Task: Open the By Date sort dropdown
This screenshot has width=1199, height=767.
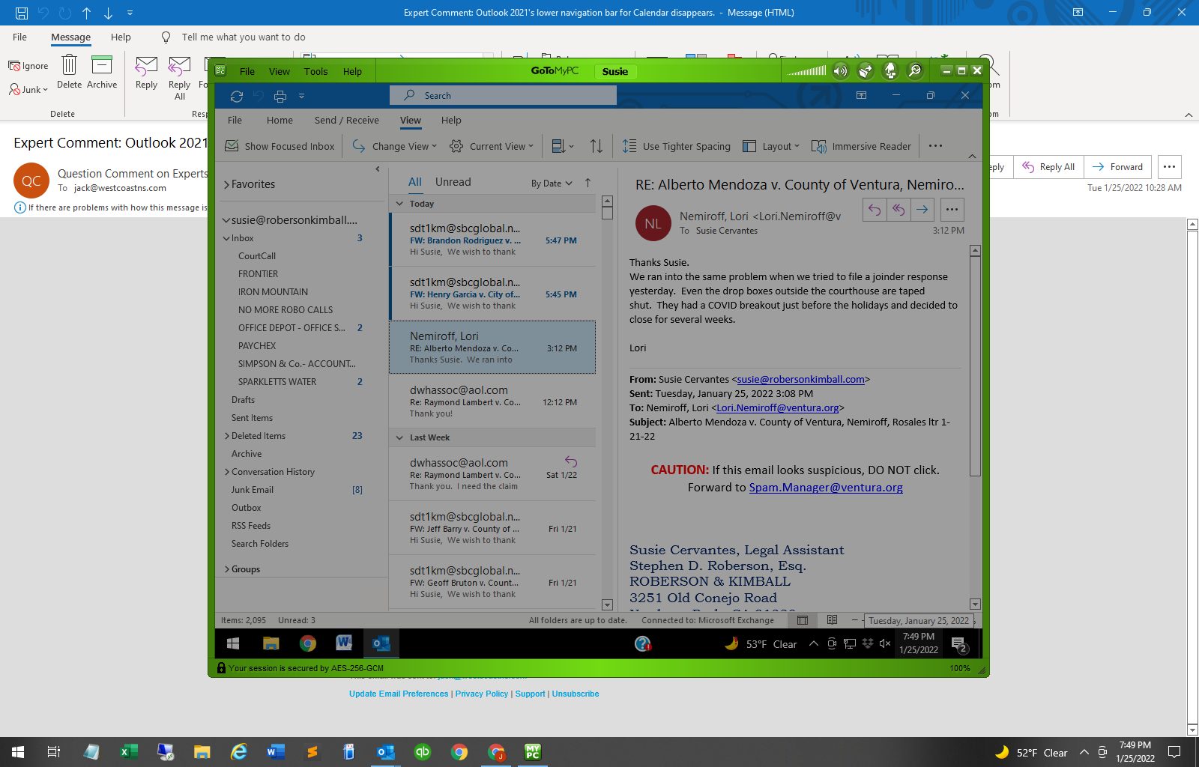Action: tap(552, 183)
